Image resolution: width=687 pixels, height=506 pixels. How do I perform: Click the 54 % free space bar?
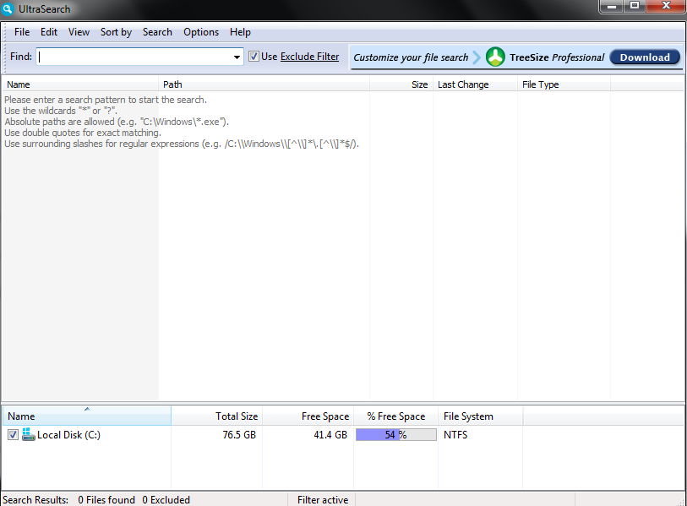(x=396, y=434)
